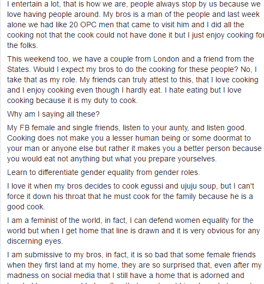Click the paragraph starting 'I entertain a lot'
The width and height of the screenshot is (264, 284).
(135, 25)
